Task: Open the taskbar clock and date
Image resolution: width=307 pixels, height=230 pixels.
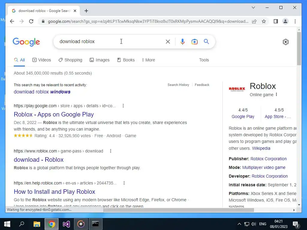Action: [279, 224]
